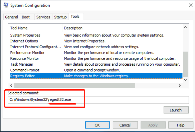
Task: Switch to the Services tab
Action: (x=43, y=17)
